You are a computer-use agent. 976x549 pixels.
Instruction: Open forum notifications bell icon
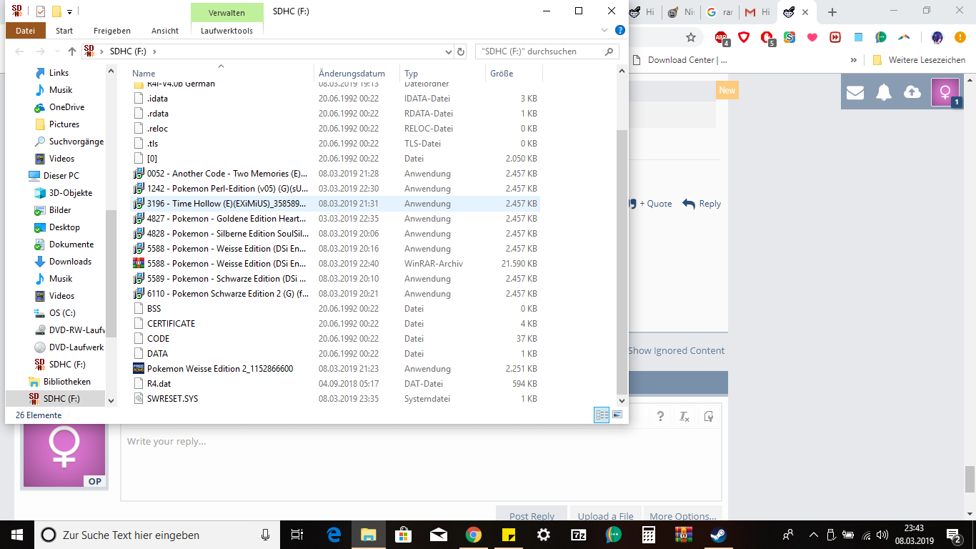[884, 92]
